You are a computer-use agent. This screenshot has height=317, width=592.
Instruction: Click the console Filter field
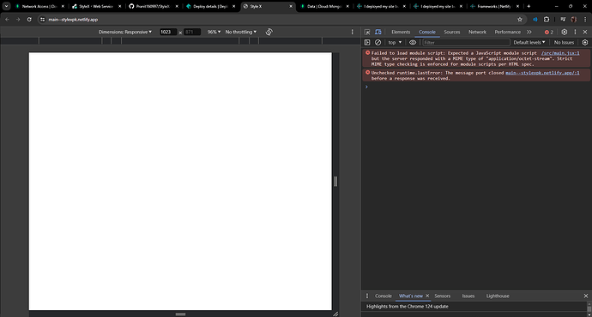pyautogui.click(x=466, y=43)
